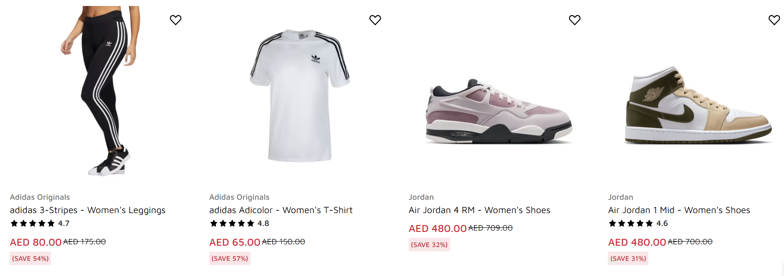Favorite the adidas 3-Stripes Leggings with heart
784x276 pixels.
pyautogui.click(x=176, y=20)
